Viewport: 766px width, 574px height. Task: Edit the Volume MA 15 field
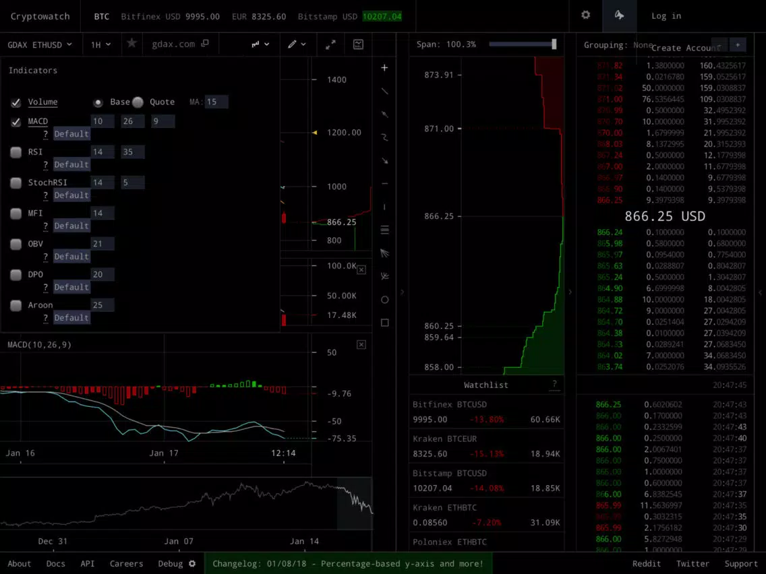coord(216,102)
